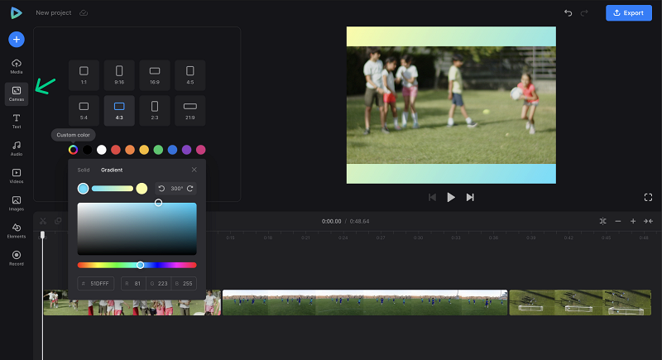Open the Videos sidebar panel
Image resolution: width=662 pixels, height=360 pixels.
click(17, 176)
